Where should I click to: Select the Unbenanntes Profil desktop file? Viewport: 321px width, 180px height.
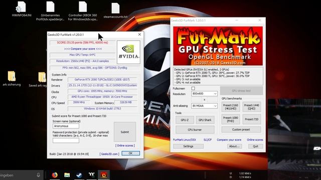(50, 11)
